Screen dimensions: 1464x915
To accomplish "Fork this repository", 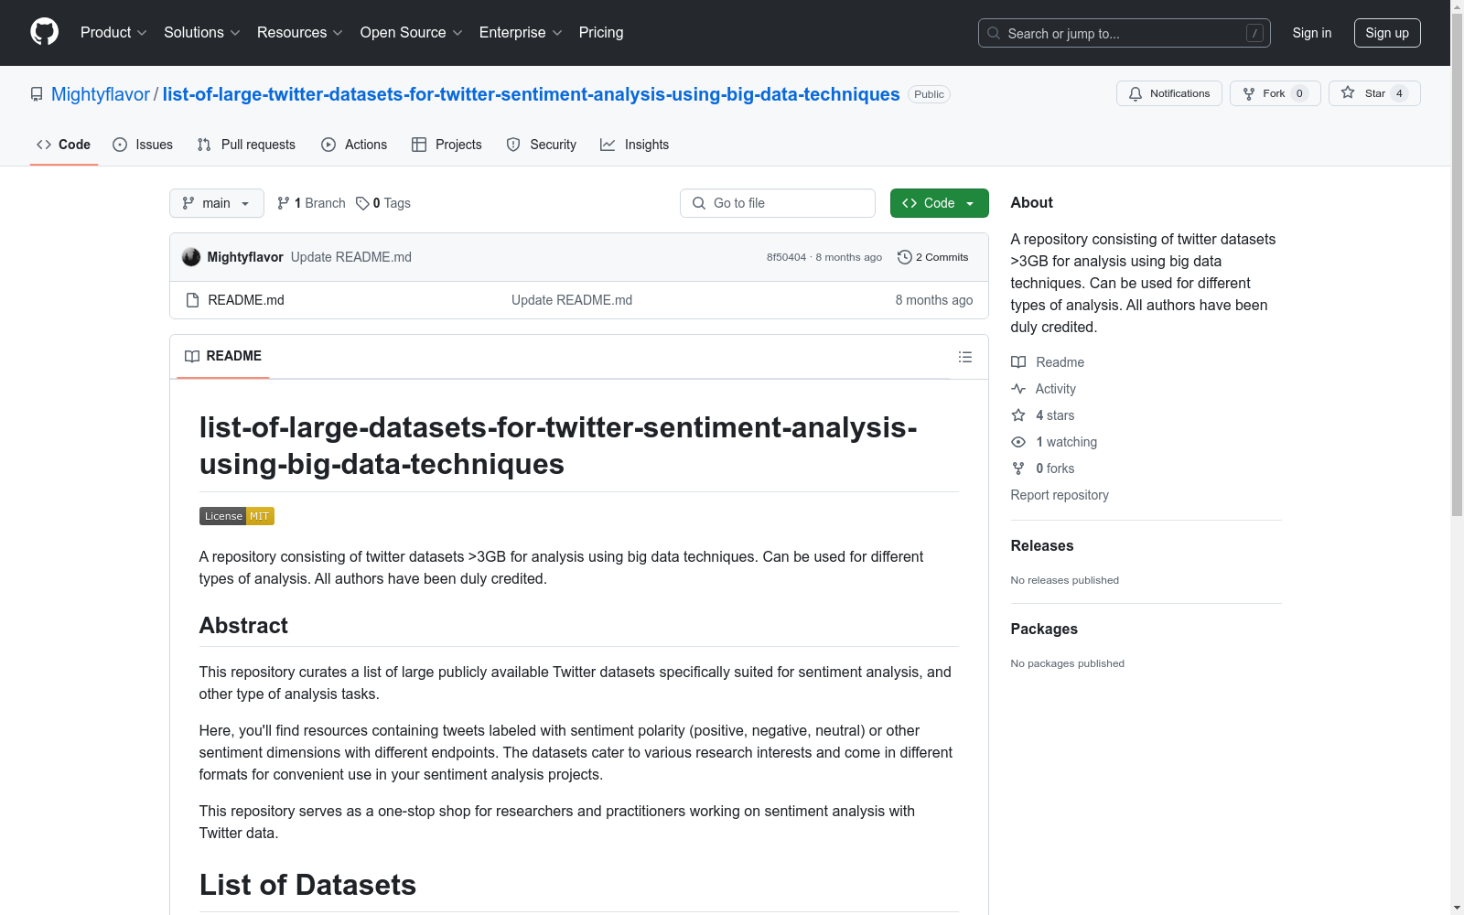I will pyautogui.click(x=1275, y=93).
